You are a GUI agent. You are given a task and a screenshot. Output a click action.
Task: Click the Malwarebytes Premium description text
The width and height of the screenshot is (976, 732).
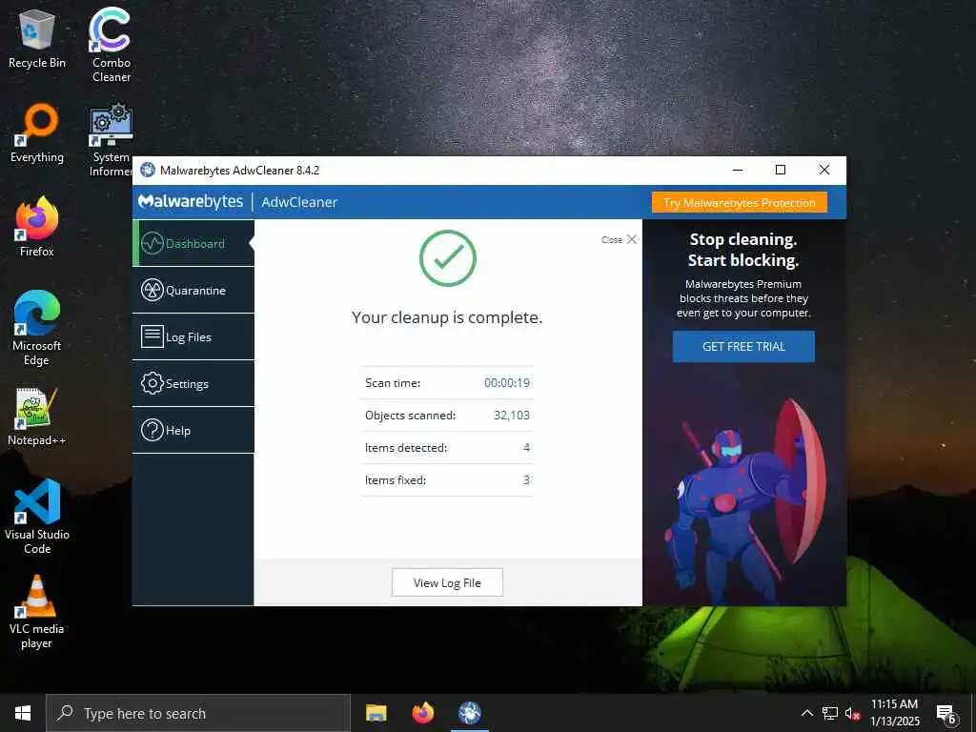click(x=743, y=298)
